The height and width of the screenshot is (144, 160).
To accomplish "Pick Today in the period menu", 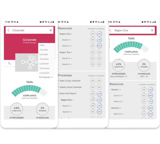I will pos(42,45).
